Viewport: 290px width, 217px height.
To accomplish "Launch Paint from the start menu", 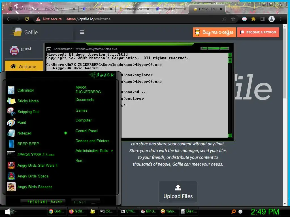I will click(x=17, y=122).
